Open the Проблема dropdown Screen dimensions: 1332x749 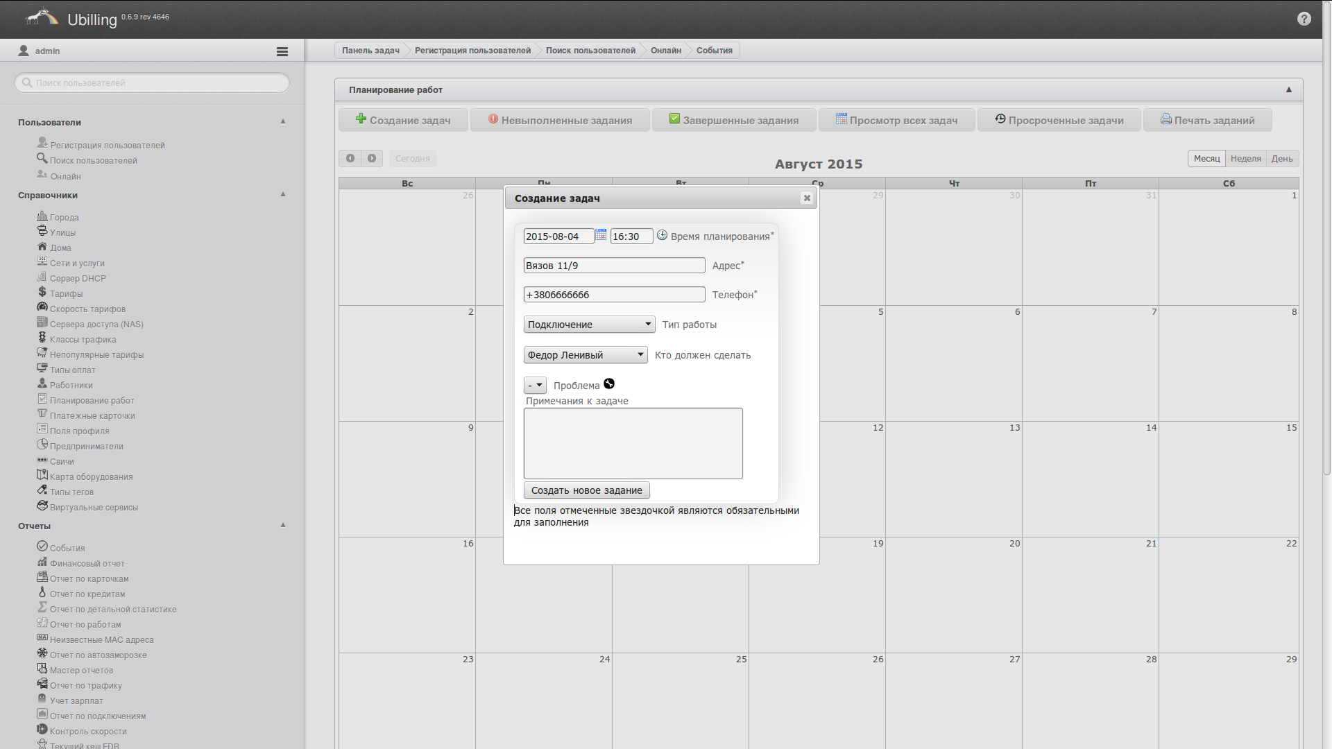tap(535, 385)
